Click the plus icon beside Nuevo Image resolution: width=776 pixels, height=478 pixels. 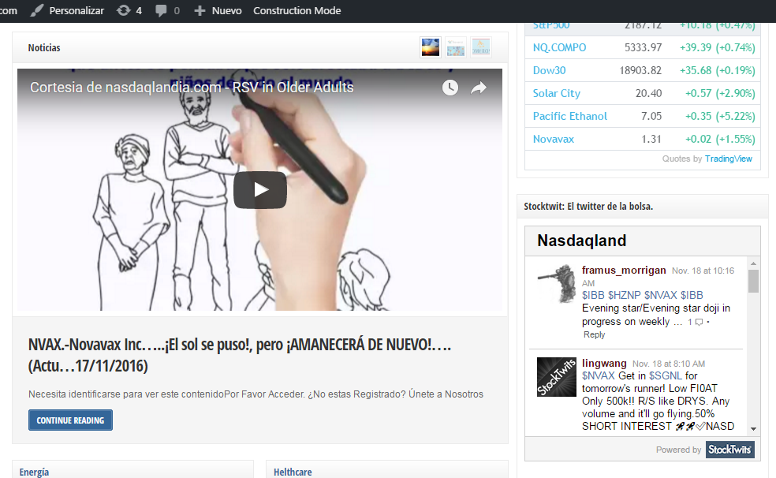pyautogui.click(x=200, y=11)
